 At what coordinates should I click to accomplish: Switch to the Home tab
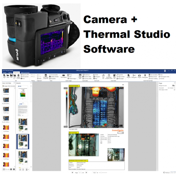5,73
